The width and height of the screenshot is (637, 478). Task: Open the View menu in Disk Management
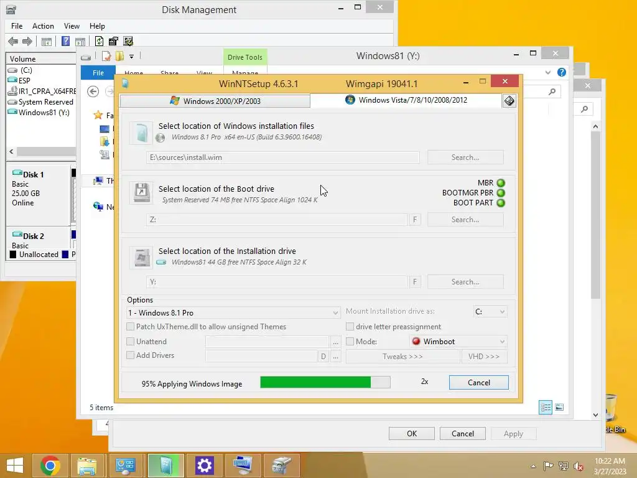[72, 26]
